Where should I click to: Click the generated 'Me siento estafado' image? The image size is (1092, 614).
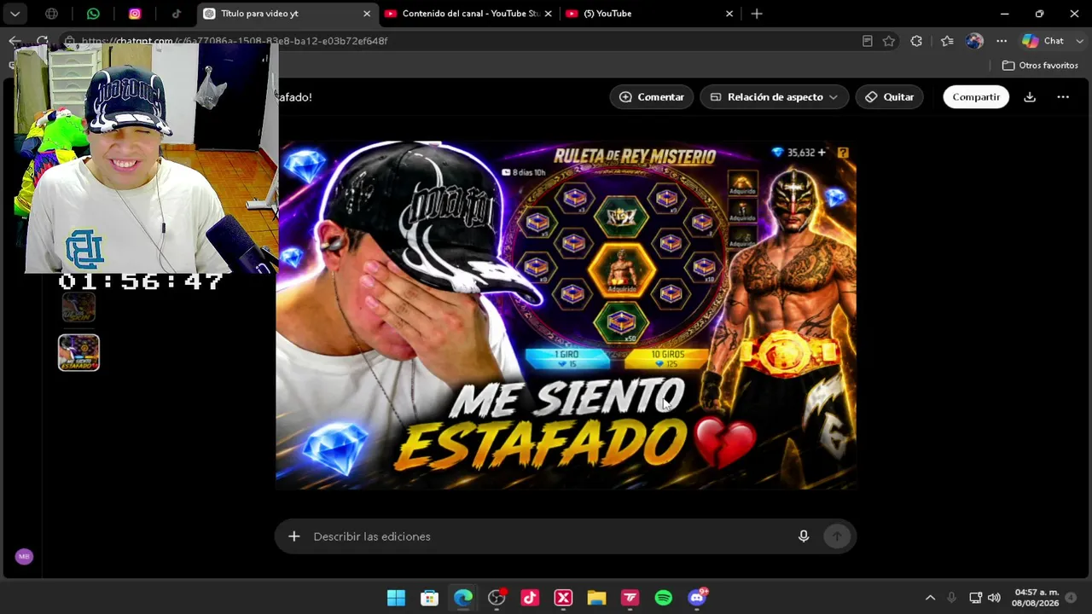click(x=566, y=316)
